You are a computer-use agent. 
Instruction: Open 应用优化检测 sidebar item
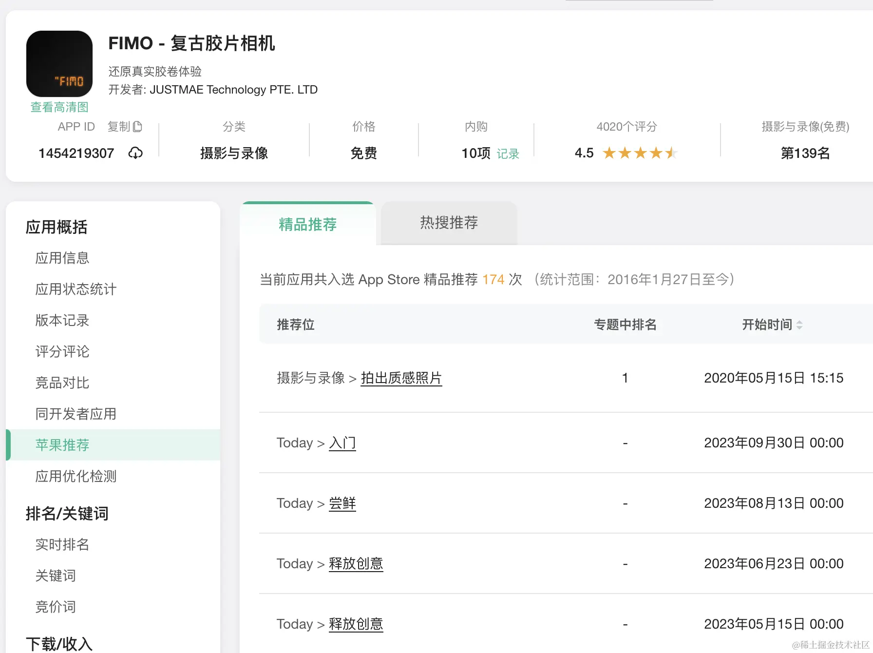76,476
